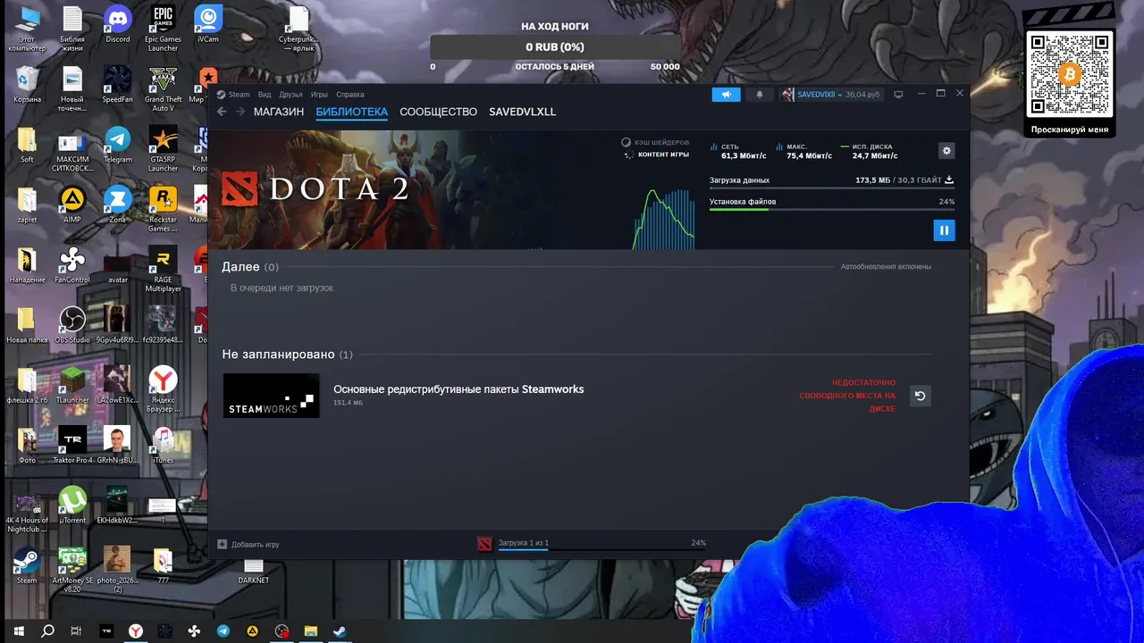Open Discord desktop shortcut

point(117,25)
